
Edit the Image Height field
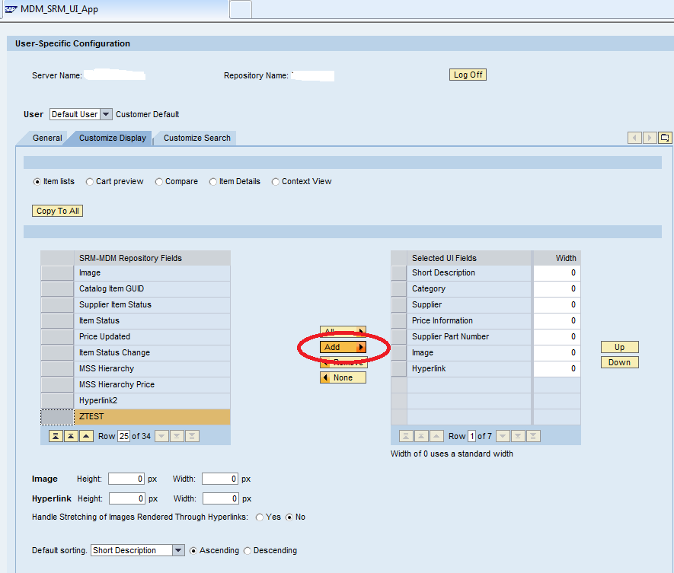[126, 479]
